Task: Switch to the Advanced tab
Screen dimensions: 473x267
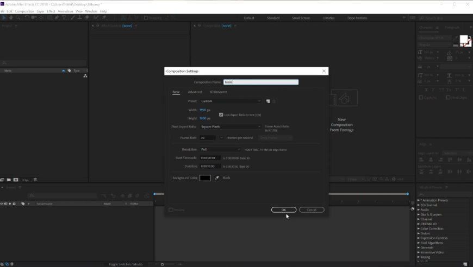Action: (195, 92)
